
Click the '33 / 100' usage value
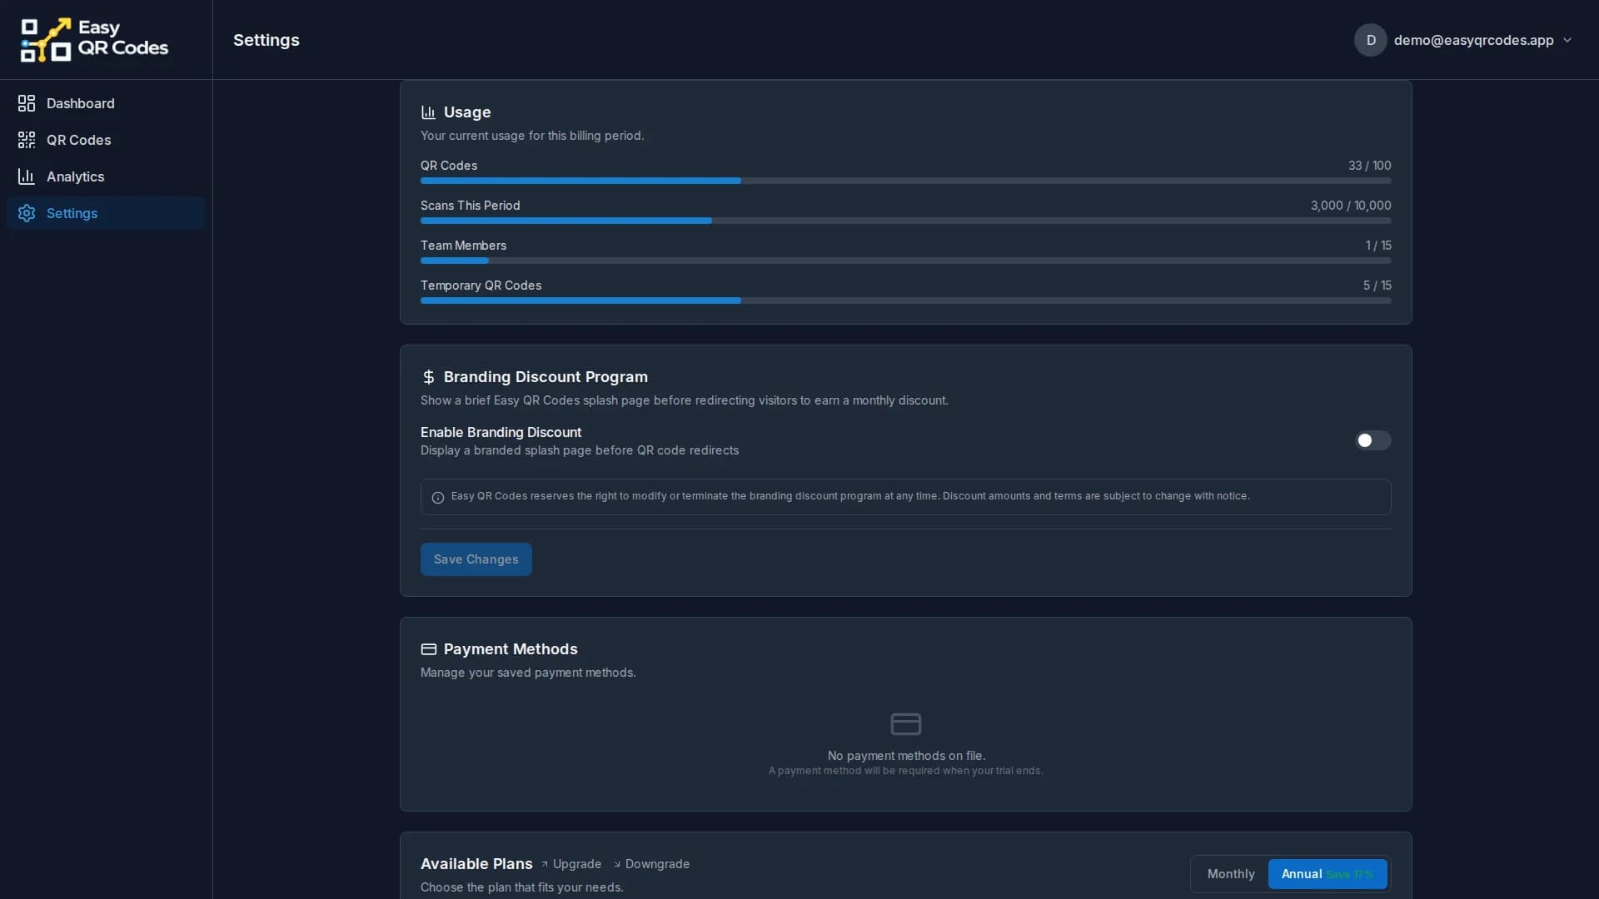pos(1369,166)
